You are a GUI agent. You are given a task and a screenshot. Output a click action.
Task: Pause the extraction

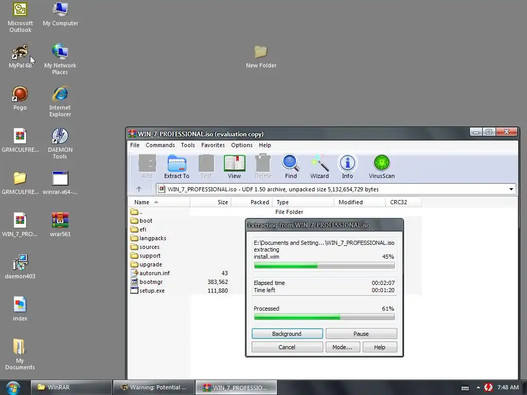pos(361,333)
